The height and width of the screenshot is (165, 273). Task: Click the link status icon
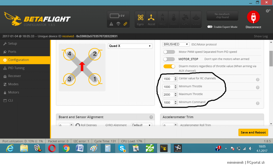(x=125, y=24)
